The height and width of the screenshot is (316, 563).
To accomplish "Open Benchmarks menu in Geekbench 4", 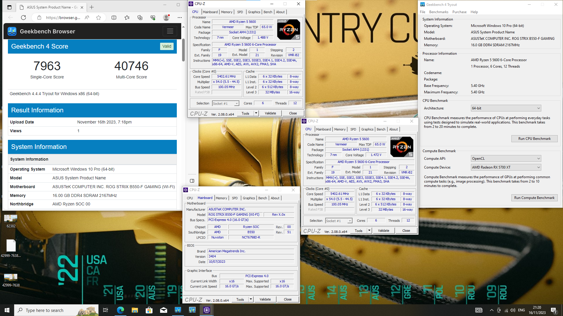I will (x=439, y=12).
